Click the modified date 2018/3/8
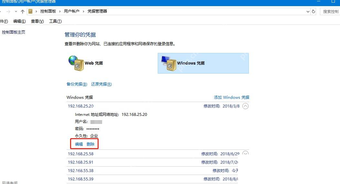 231,106
